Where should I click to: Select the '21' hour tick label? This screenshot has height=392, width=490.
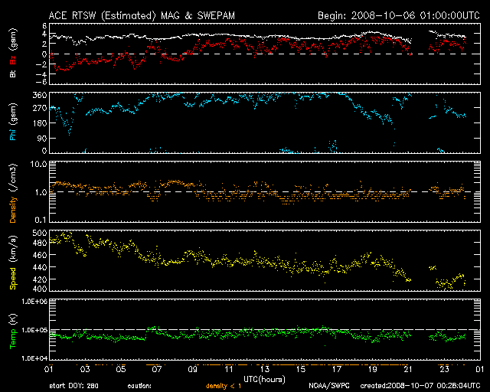[x=408, y=370]
